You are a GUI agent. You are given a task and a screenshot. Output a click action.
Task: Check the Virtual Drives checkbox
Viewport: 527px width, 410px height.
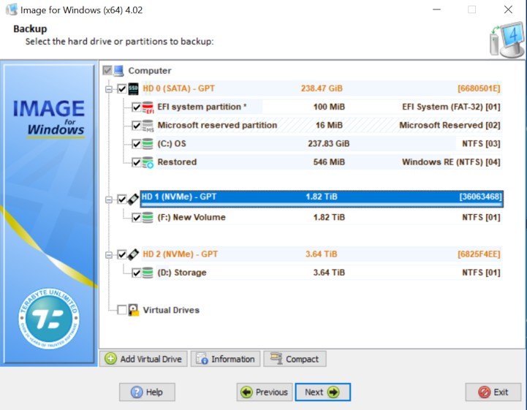click(x=122, y=310)
